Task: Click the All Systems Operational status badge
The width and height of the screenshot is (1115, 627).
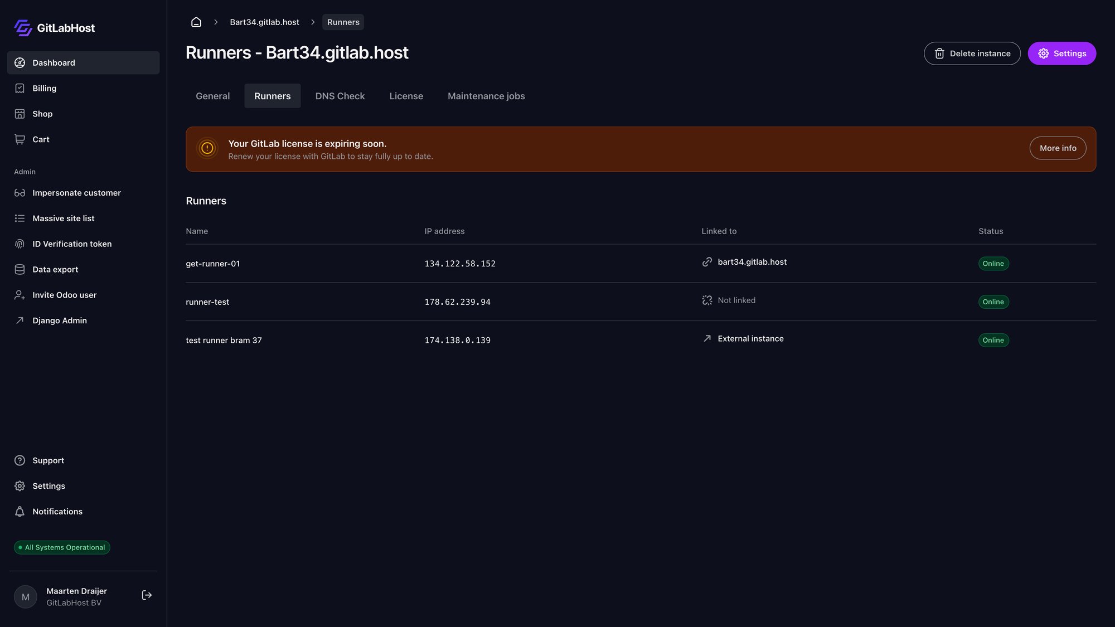Action: [x=62, y=547]
